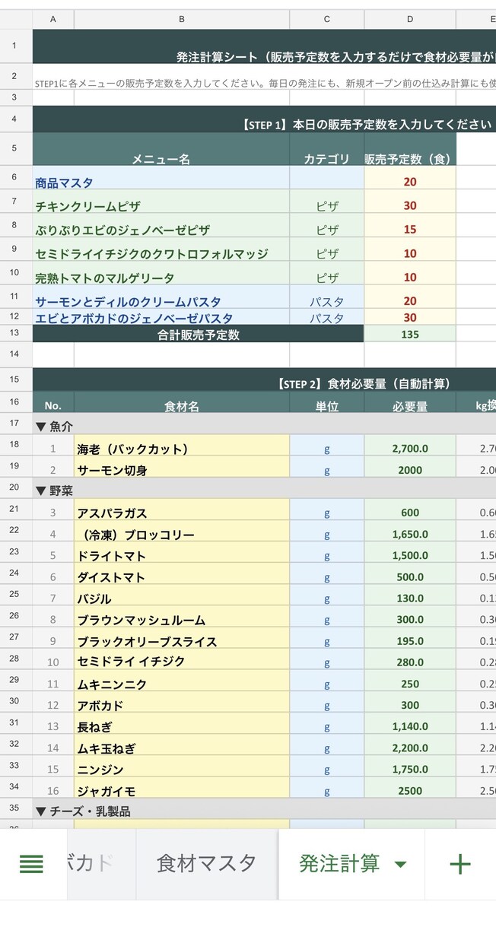Screen dimensions: 496x943
Task: Select the STEP 1 instruction banner
Action: [x=264, y=119]
